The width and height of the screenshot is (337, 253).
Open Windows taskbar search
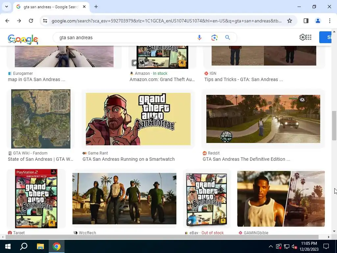[x=24, y=246]
